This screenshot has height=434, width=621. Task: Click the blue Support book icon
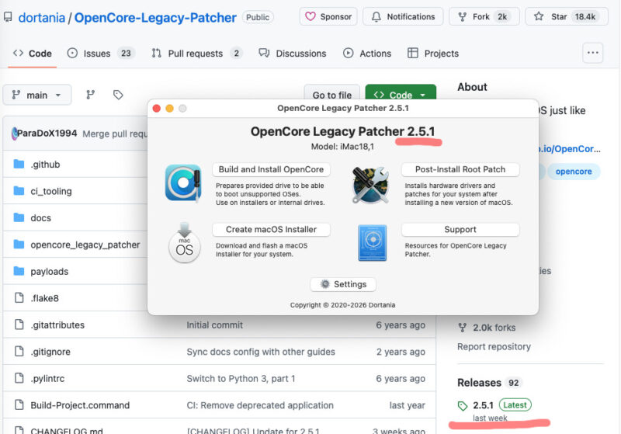[x=373, y=243]
